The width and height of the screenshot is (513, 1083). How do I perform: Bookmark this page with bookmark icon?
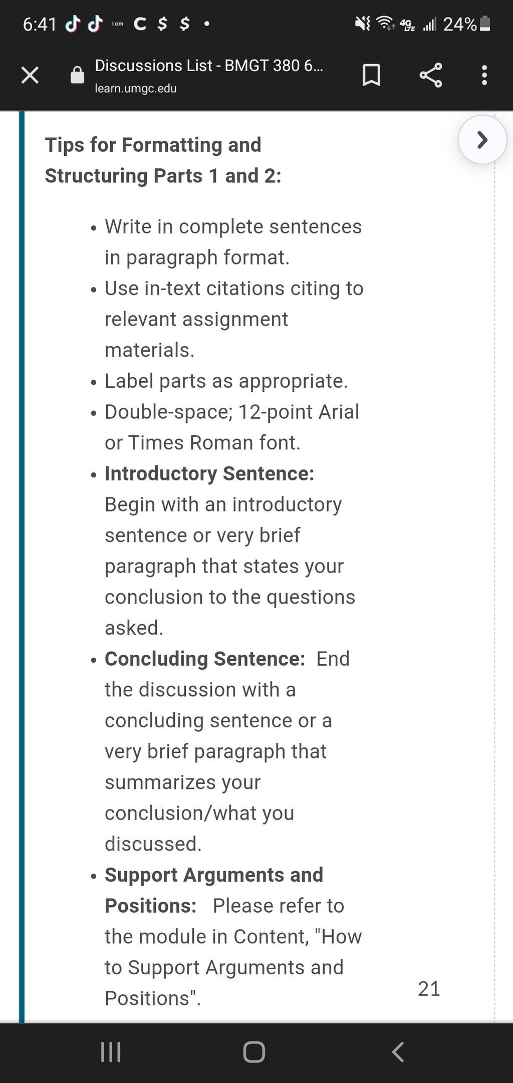[x=371, y=75]
